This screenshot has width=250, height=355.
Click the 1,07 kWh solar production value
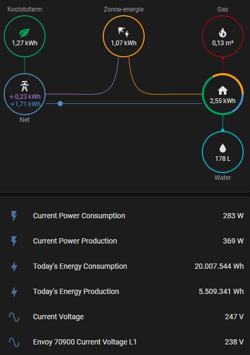(x=124, y=43)
